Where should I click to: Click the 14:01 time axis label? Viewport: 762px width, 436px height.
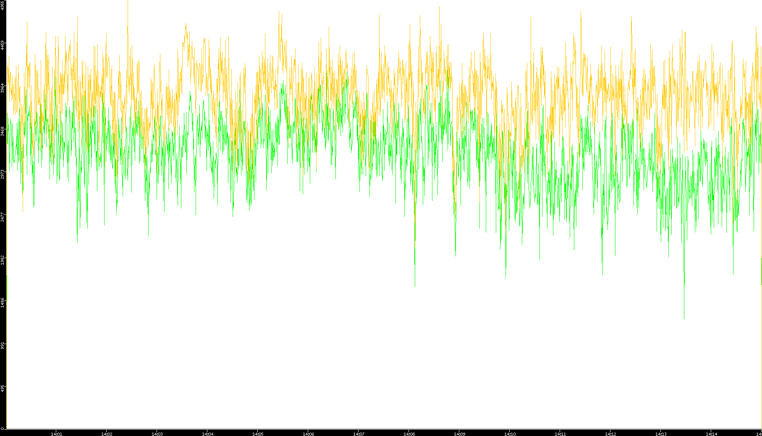point(56,434)
